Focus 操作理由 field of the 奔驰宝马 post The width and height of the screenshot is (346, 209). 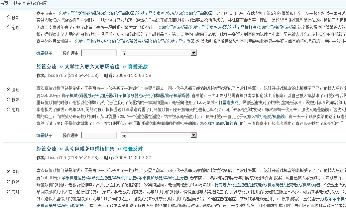pyautogui.click(x=99, y=53)
